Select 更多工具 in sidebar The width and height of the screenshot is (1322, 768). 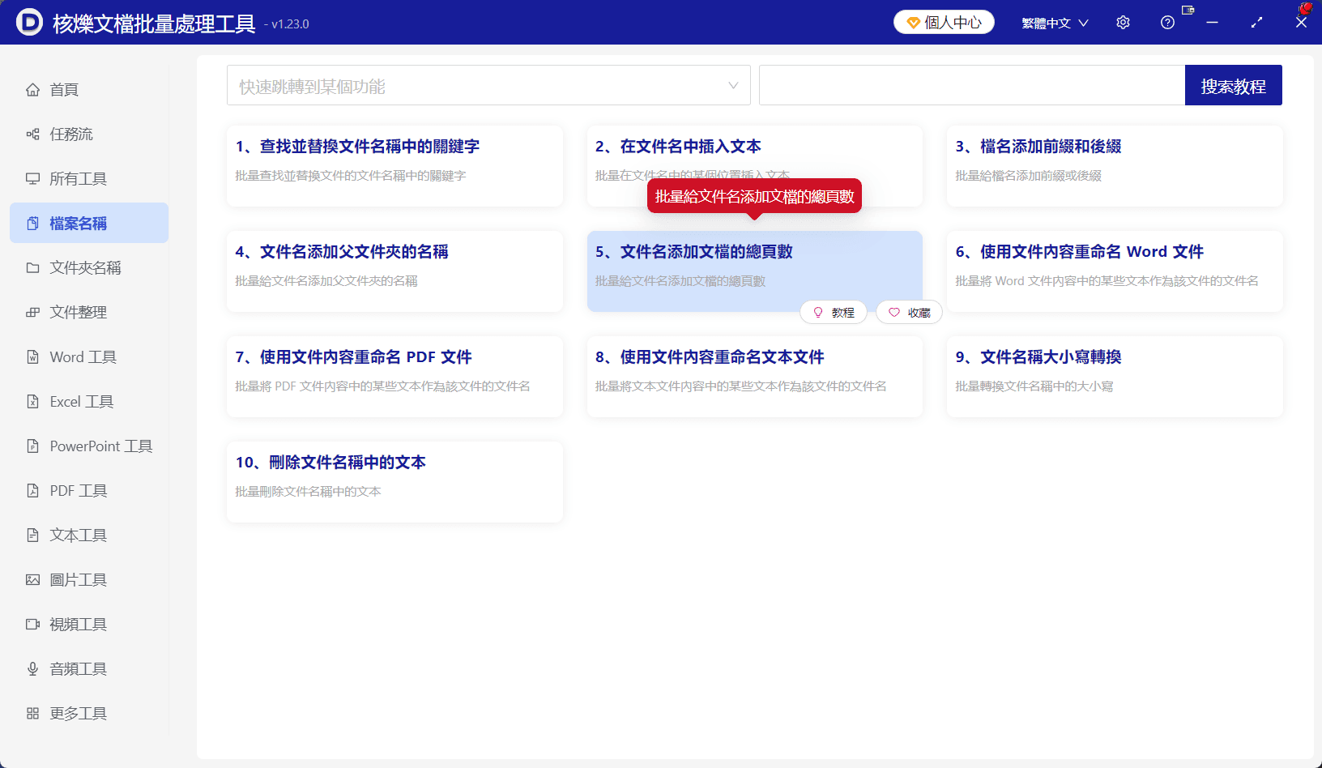tap(89, 714)
